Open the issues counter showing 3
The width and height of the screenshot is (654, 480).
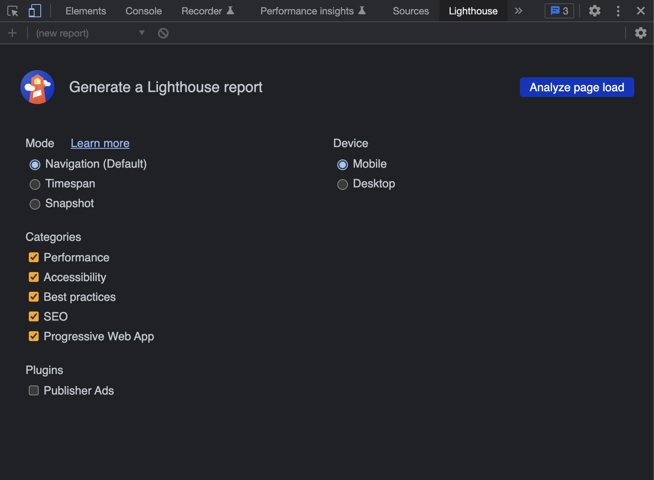coord(559,11)
